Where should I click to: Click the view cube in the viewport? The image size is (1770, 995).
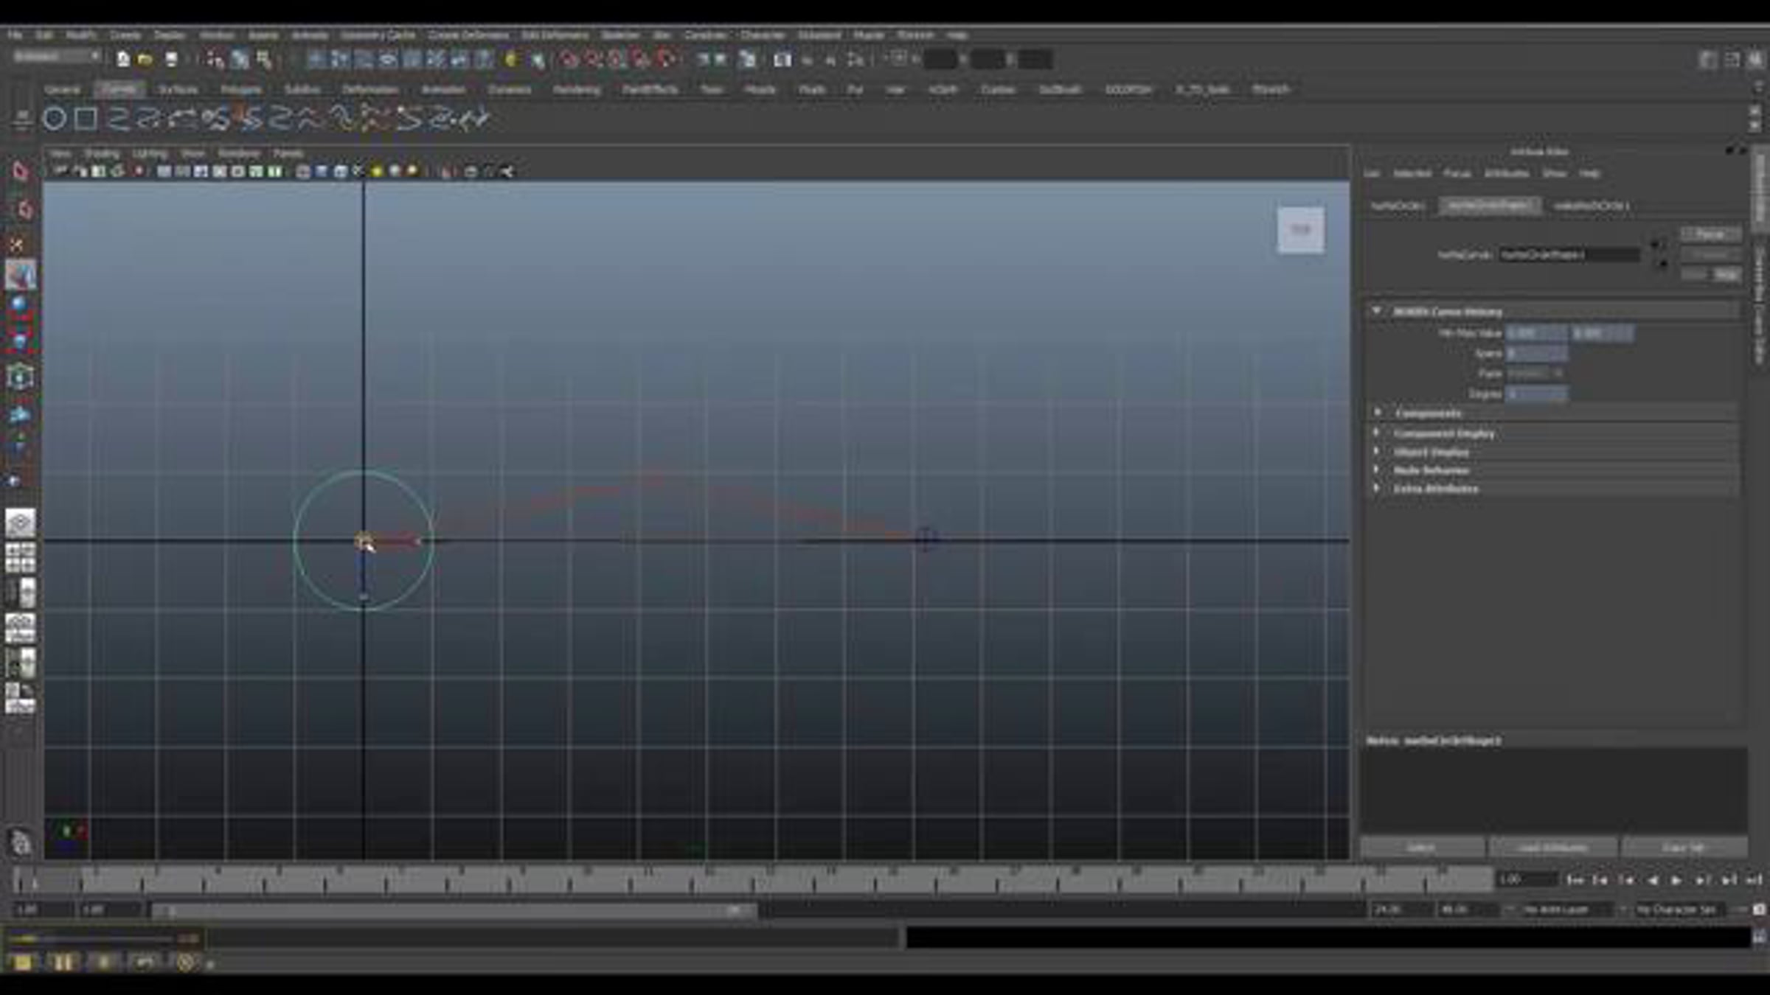(x=1300, y=230)
